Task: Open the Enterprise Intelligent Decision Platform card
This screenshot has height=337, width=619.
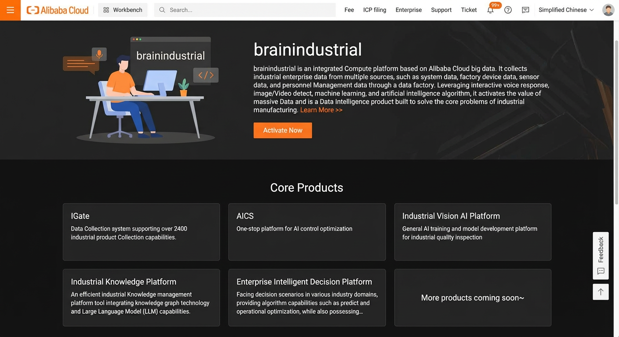Action: (x=307, y=298)
